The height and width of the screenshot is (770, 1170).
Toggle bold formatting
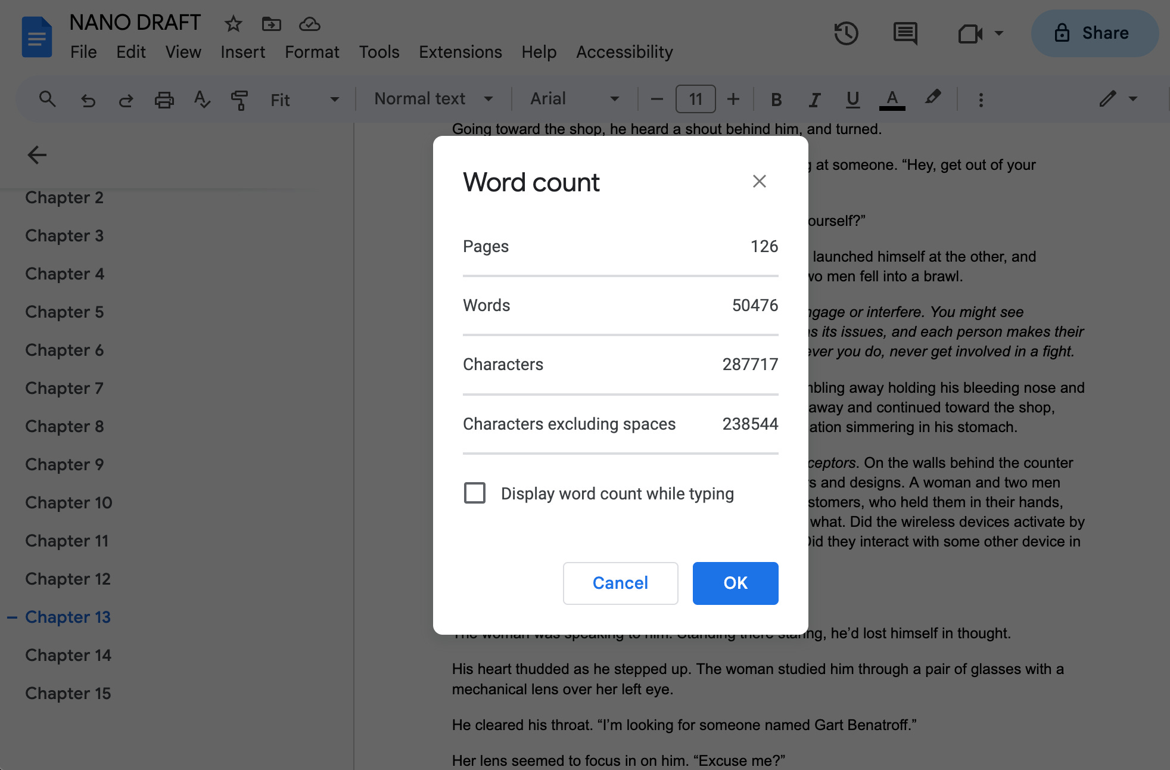tap(776, 100)
